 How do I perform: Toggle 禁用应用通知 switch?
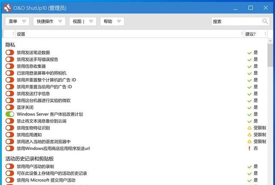click(9, 134)
